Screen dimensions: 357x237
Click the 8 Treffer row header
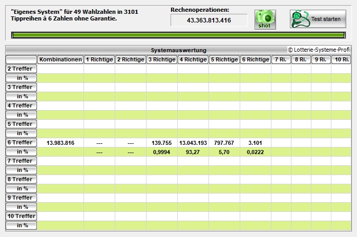(x=21, y=179)
